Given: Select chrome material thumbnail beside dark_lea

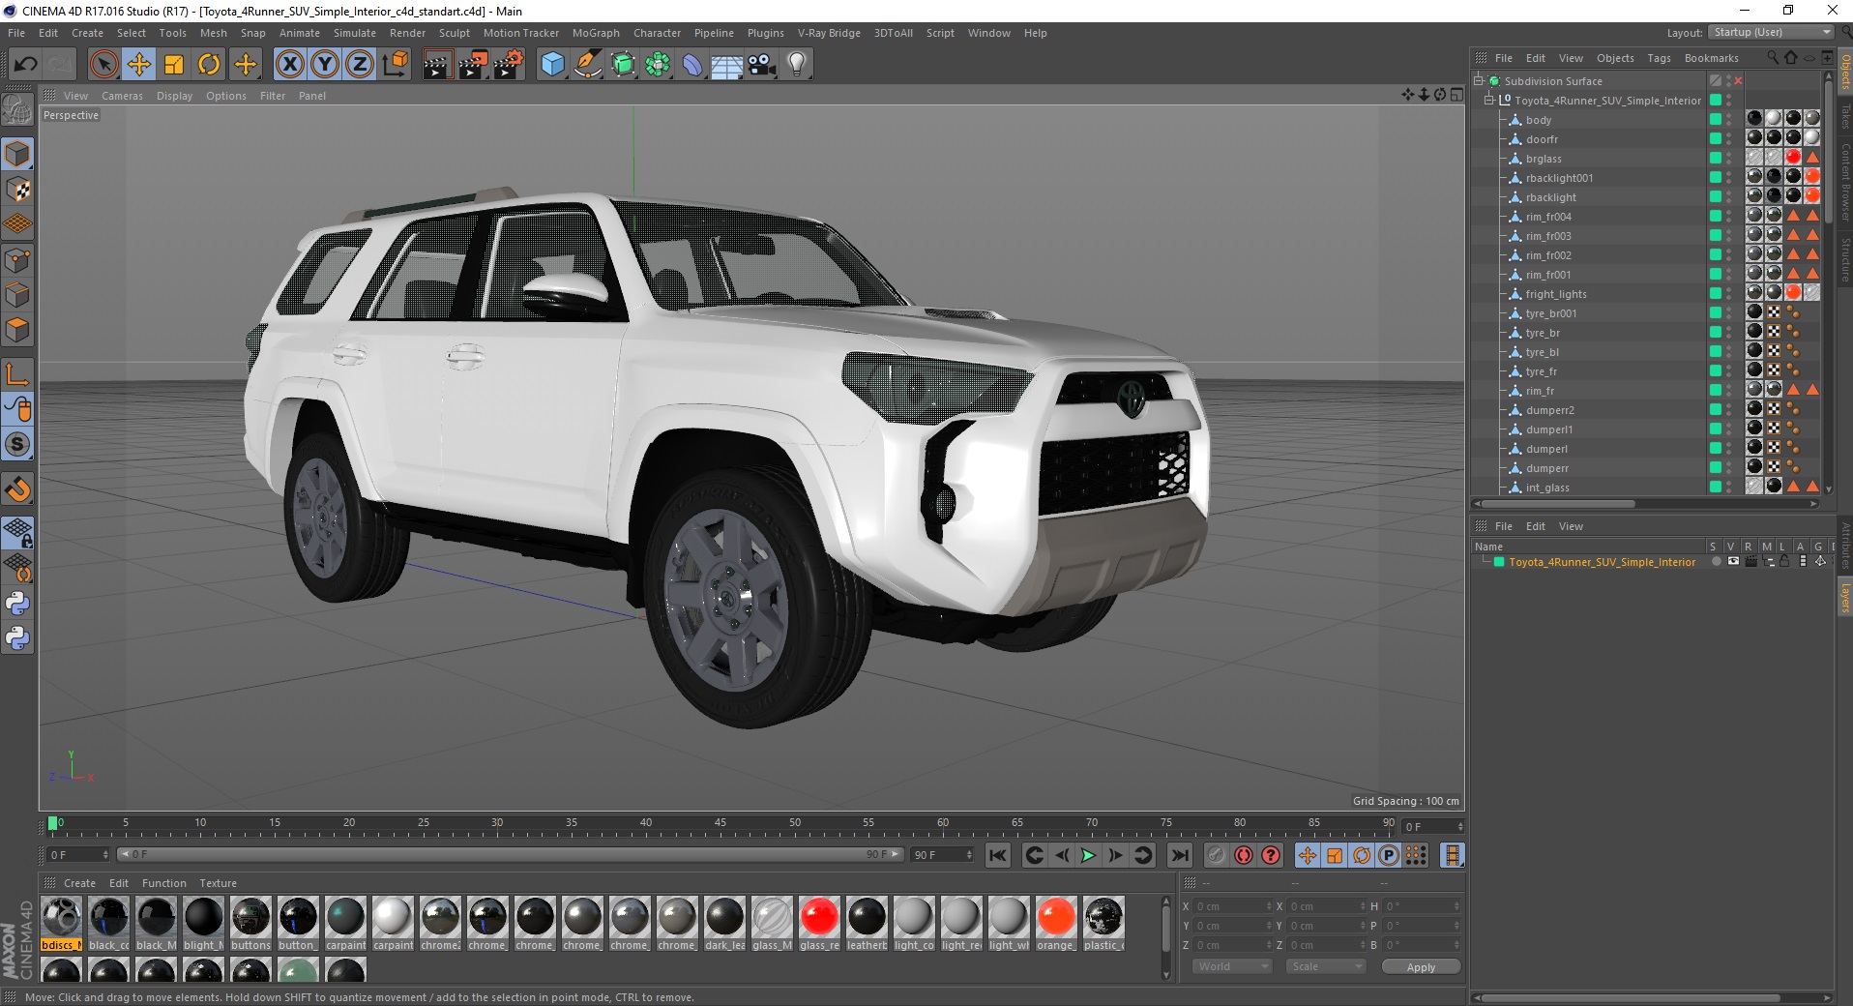Looking at the screenshot, I should (676, 923).
